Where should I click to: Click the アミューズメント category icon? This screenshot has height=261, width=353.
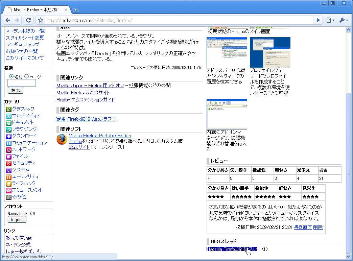(x=8, y=191)
